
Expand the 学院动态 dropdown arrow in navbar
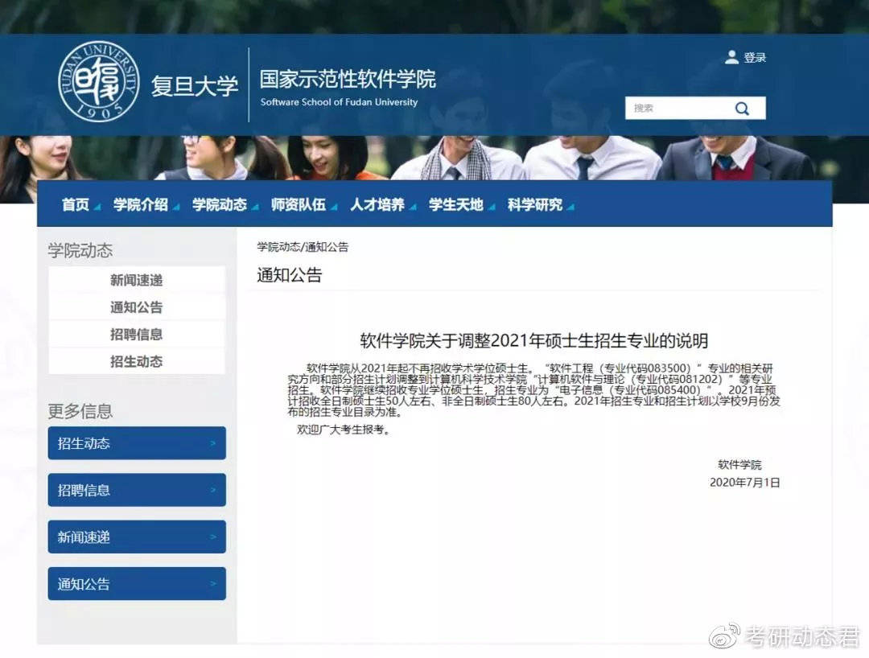coord(255,208)
